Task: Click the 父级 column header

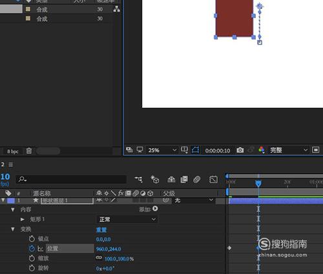Action: (x=169, y=193)
